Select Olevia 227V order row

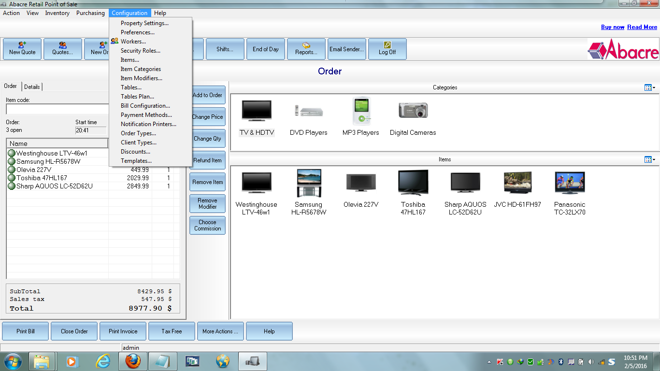(93, 170)
